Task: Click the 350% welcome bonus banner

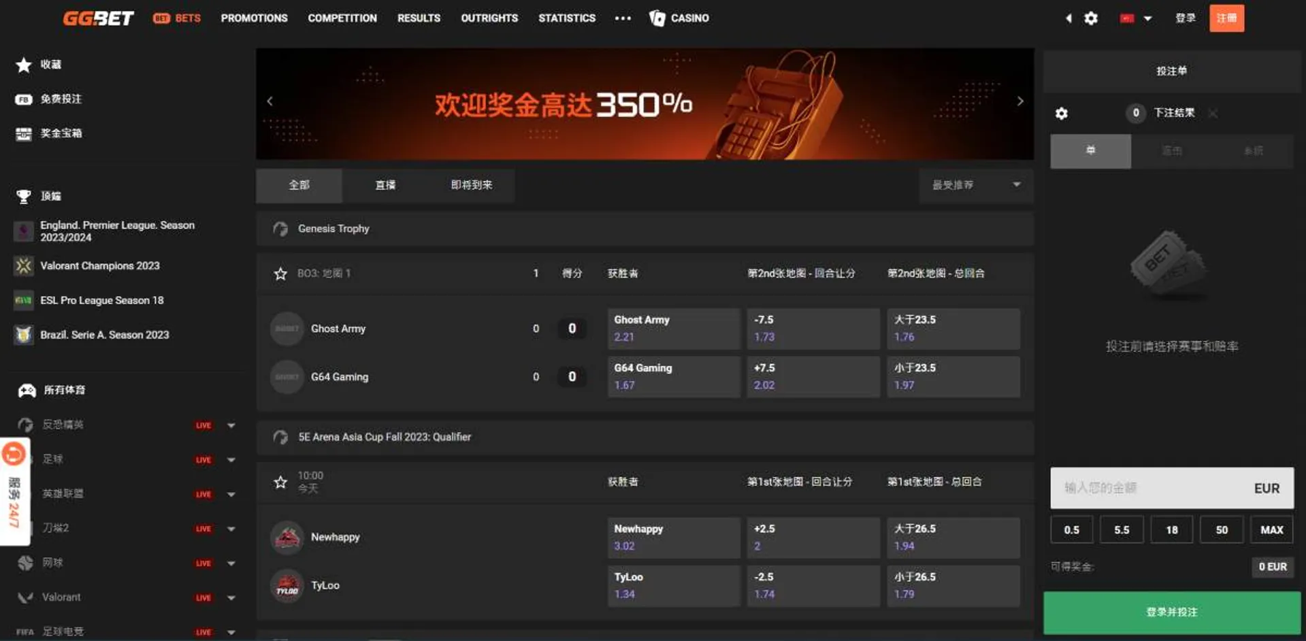Action: 644,104
